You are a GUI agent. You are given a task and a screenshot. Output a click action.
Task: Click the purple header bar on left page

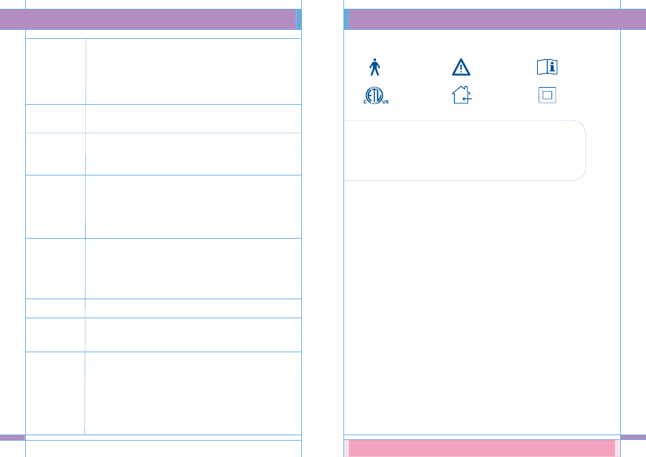148,19
